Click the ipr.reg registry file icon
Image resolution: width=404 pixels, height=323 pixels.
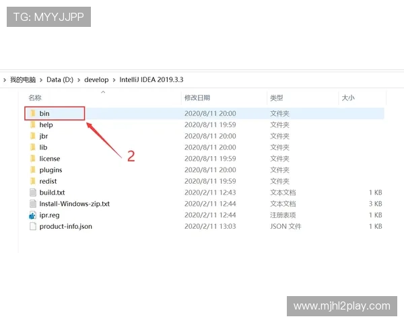pyautogui.click(x=33, y=215)
